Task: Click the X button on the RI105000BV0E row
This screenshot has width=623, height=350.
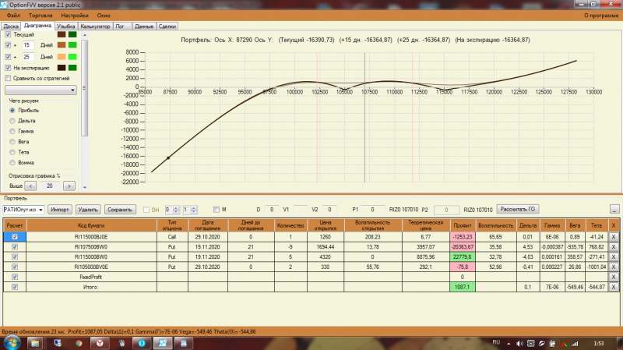Action: click(614, 267)
